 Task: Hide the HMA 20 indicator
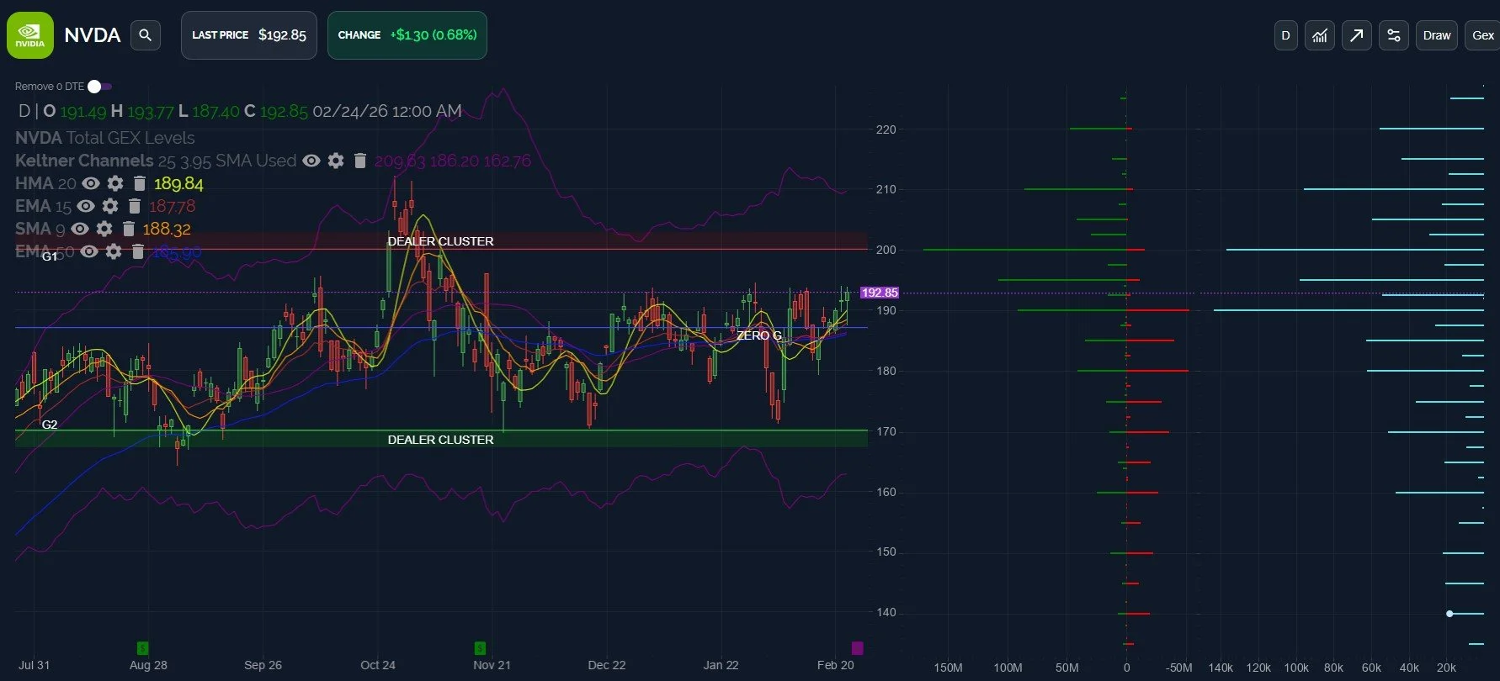click(91, 183)
